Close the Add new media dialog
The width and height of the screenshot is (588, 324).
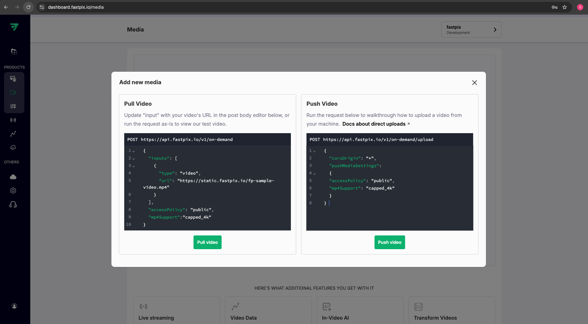tap(474, 83)
